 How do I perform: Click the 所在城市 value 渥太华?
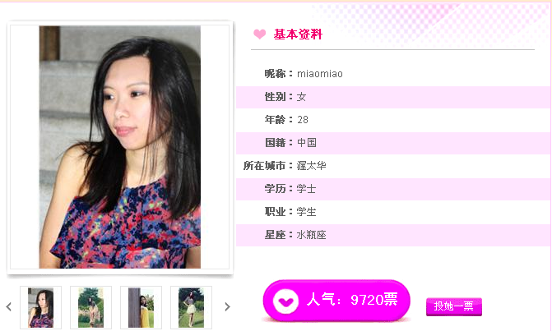(x=311, y=166)
